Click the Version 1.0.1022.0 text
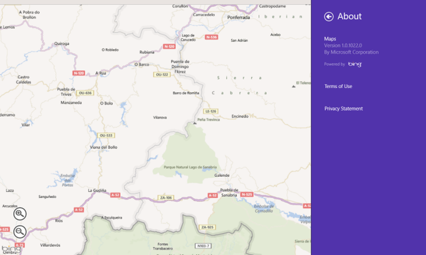The width and height of the screenshot is (426, 255). (343, 46)
